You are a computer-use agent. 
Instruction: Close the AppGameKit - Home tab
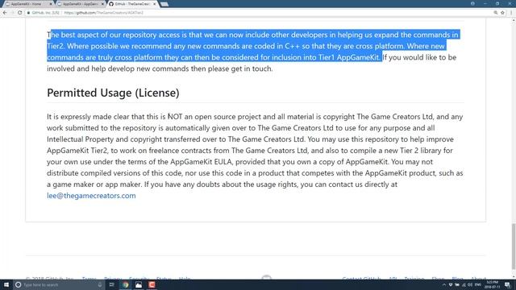tap(51, 4)
